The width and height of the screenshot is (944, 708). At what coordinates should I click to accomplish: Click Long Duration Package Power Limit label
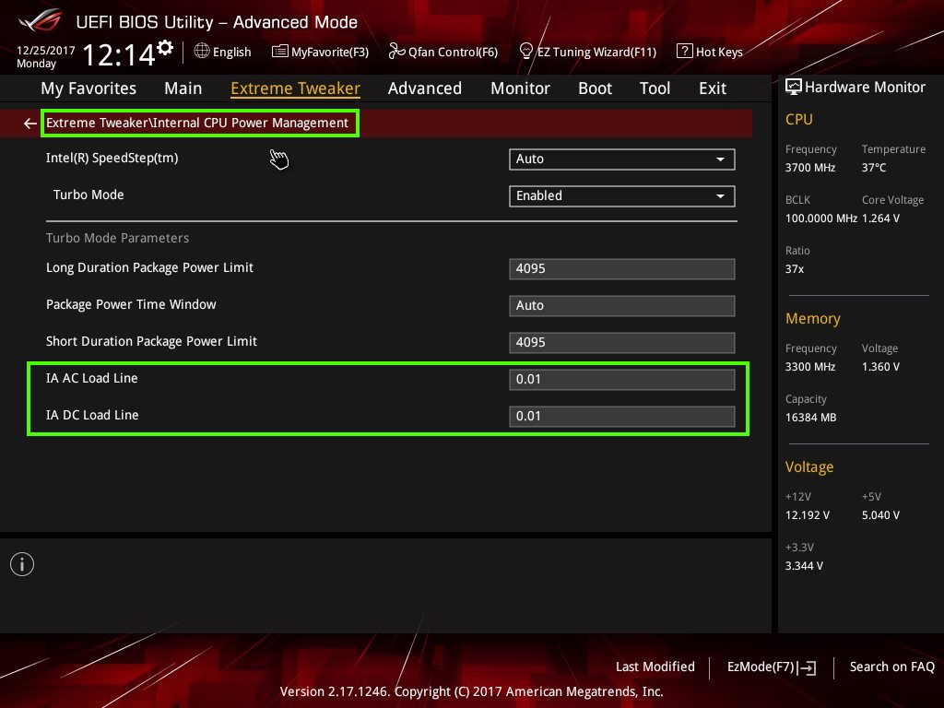(x=150, y=268)
